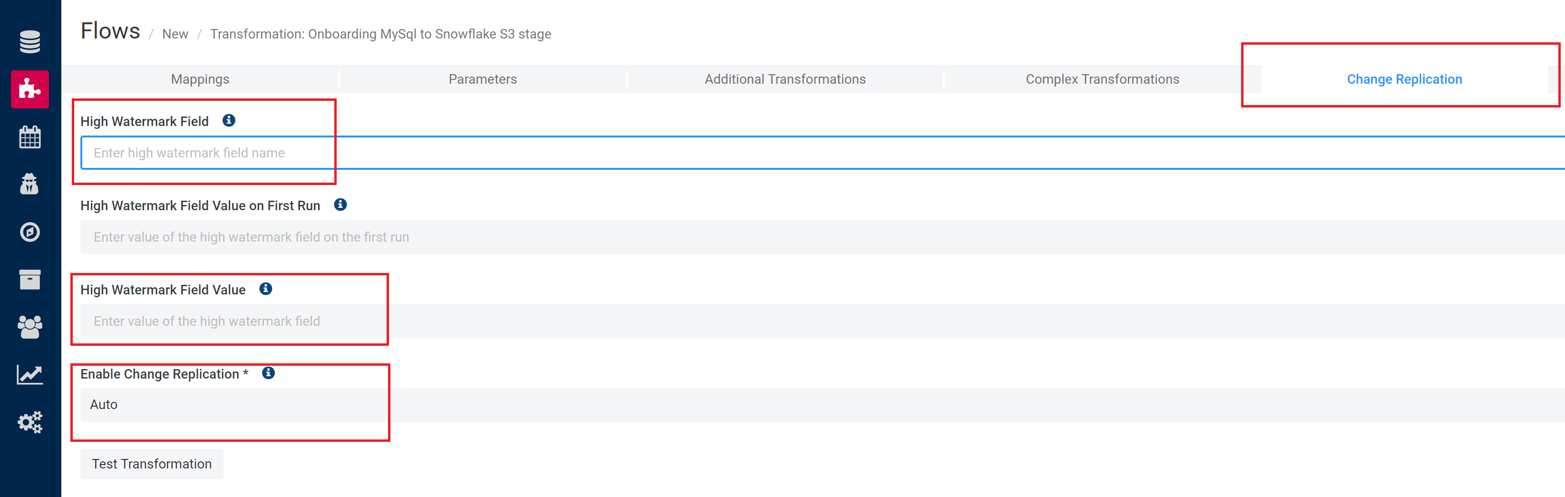
Task: Open the settings gears sidebar icon
Action: [x=30, y=422]
